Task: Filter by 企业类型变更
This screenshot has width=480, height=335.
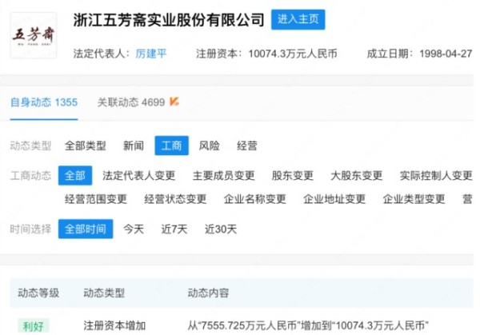Action: pyautogui.click(x=414, y=199)
